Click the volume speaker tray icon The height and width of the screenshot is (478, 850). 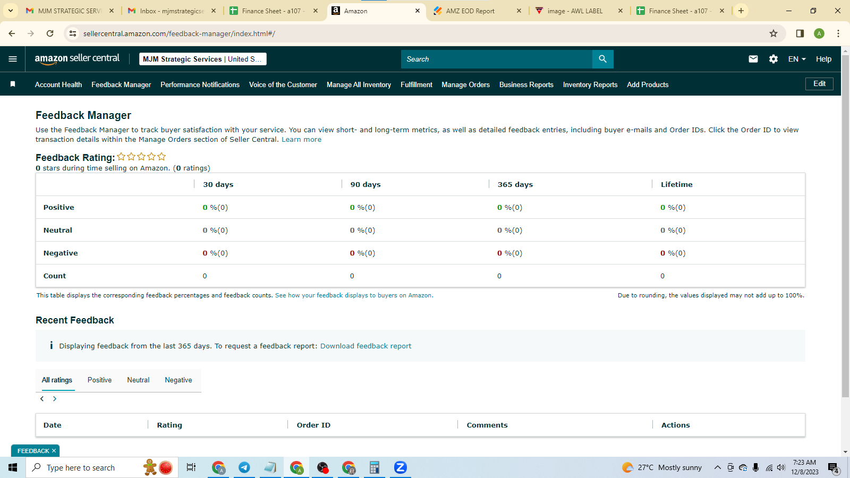tap(781, 468)
